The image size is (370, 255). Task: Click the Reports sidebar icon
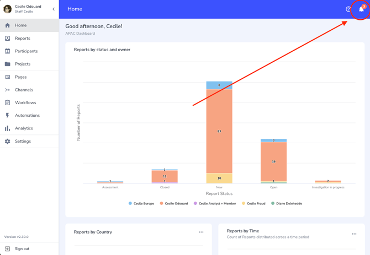tap(8, 39)
